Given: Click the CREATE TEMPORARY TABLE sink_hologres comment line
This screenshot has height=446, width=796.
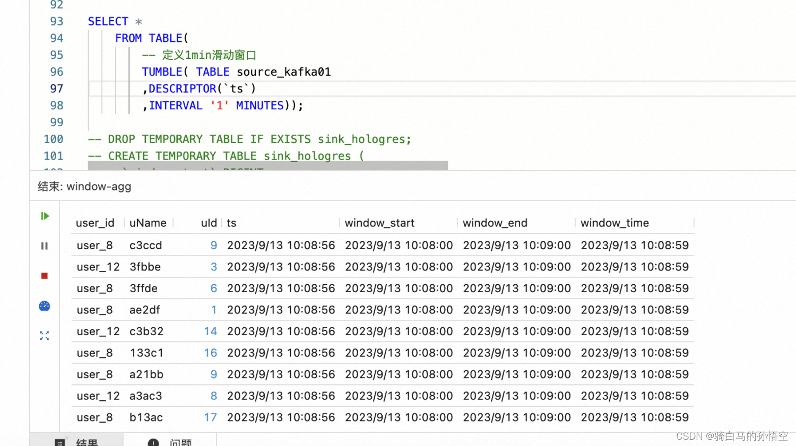Looking at the screenshot, I should coord(226,156).
